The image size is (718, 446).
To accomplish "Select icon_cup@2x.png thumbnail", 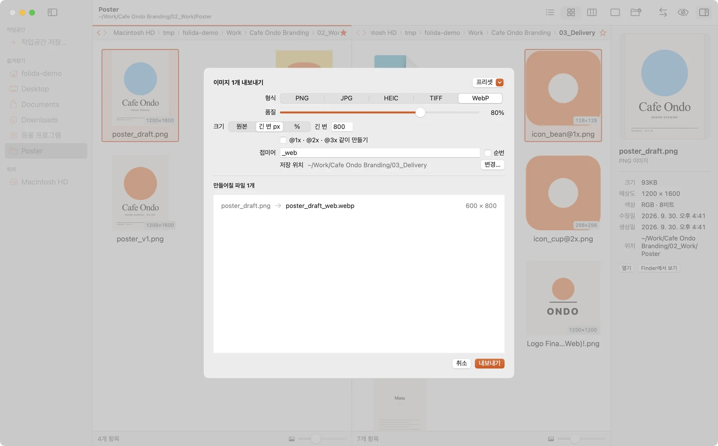I will click(563, 193).
